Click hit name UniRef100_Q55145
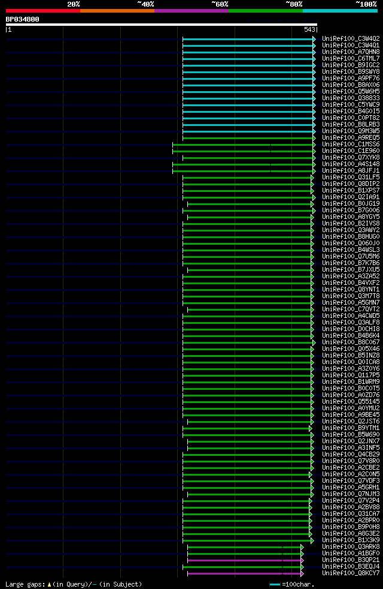 point(351,402)
